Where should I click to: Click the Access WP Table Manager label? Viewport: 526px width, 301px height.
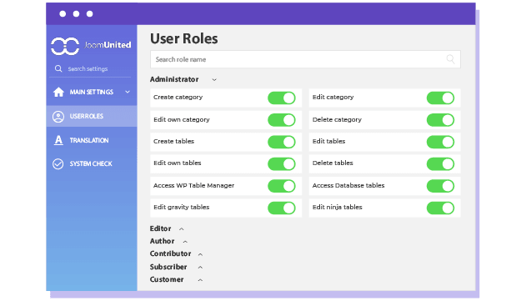pyautogui.click(x=193, y=186)
